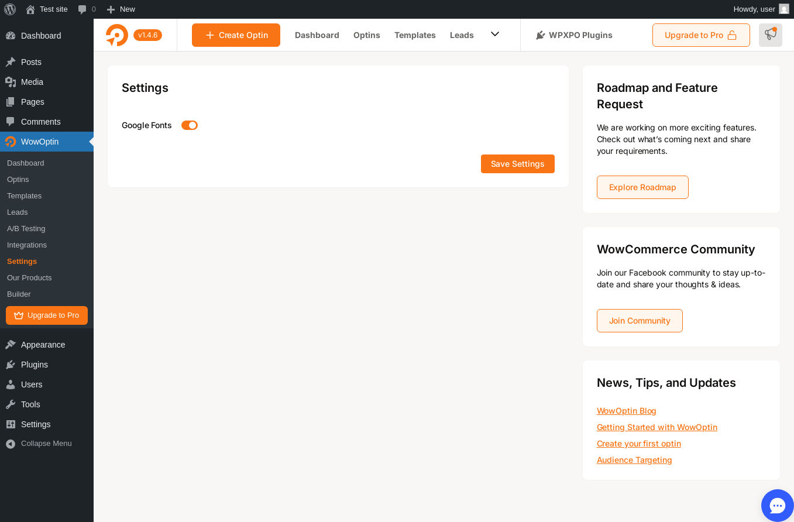
Task: Toggle the Google Fonts switch
Action: click(190, 125)
